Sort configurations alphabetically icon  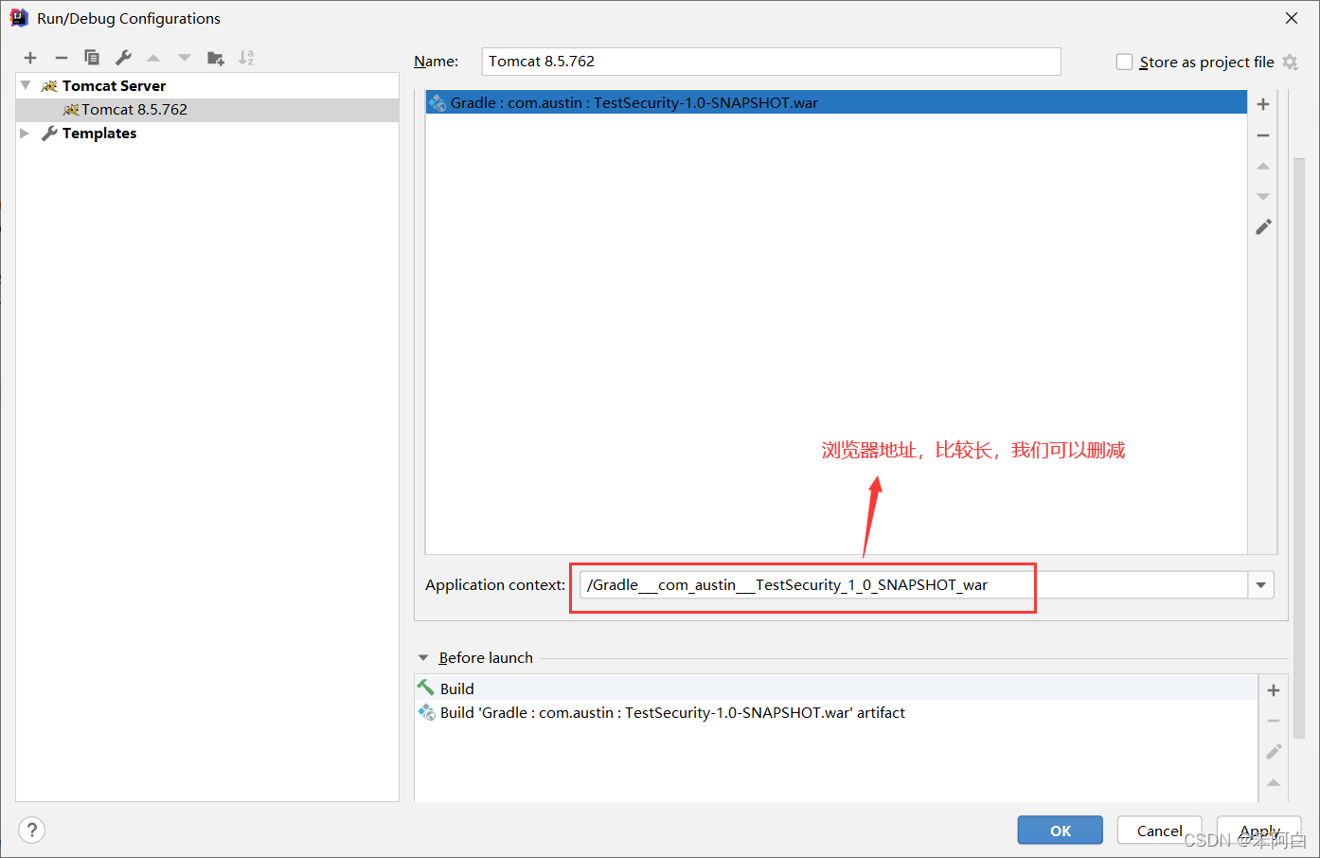click(246, 58)
